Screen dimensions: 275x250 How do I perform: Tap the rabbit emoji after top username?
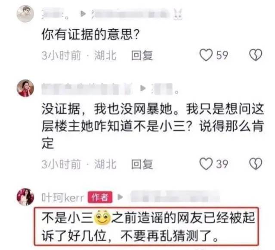coord(178,15)
